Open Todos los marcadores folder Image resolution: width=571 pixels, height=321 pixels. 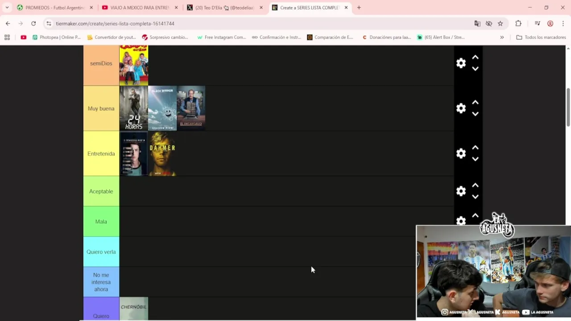click(541, 37)
